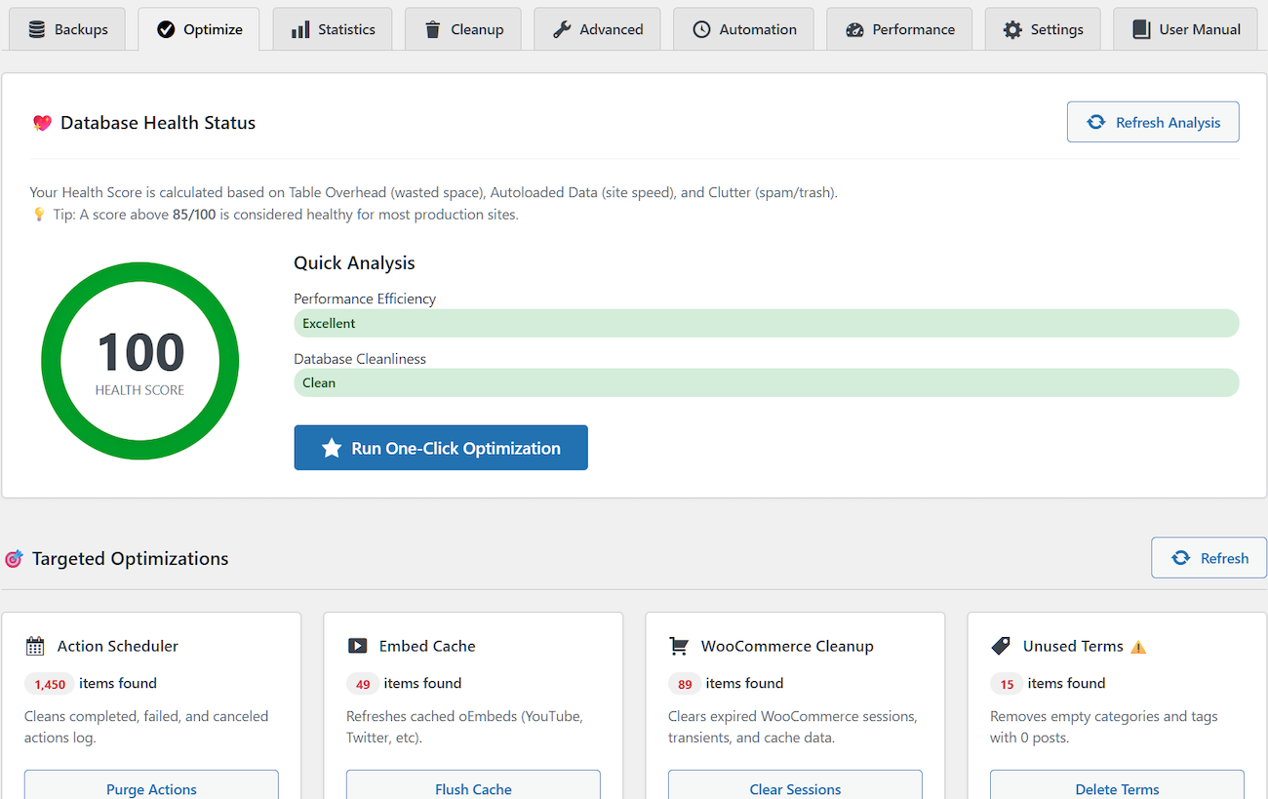
Task: Click the Action Scheduler calendar icon
Action: point(35,645)
